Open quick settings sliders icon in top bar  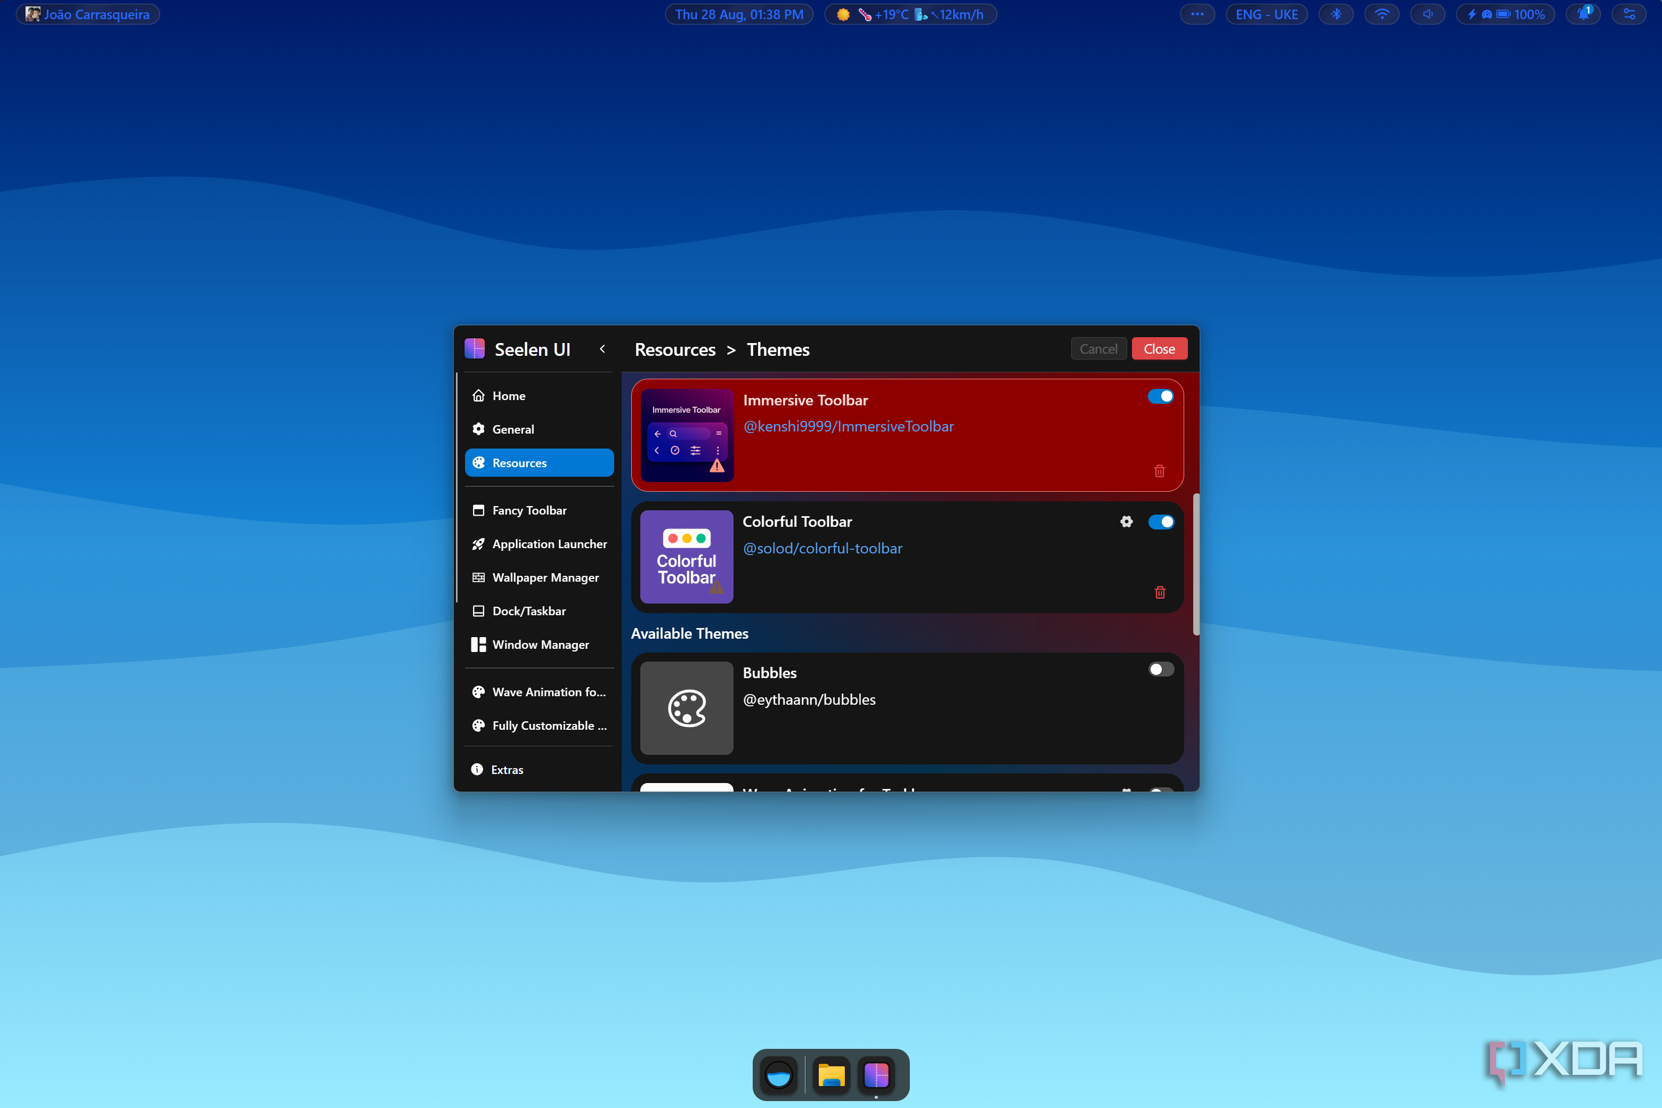pyautogui.click(x=1630, y=14)
